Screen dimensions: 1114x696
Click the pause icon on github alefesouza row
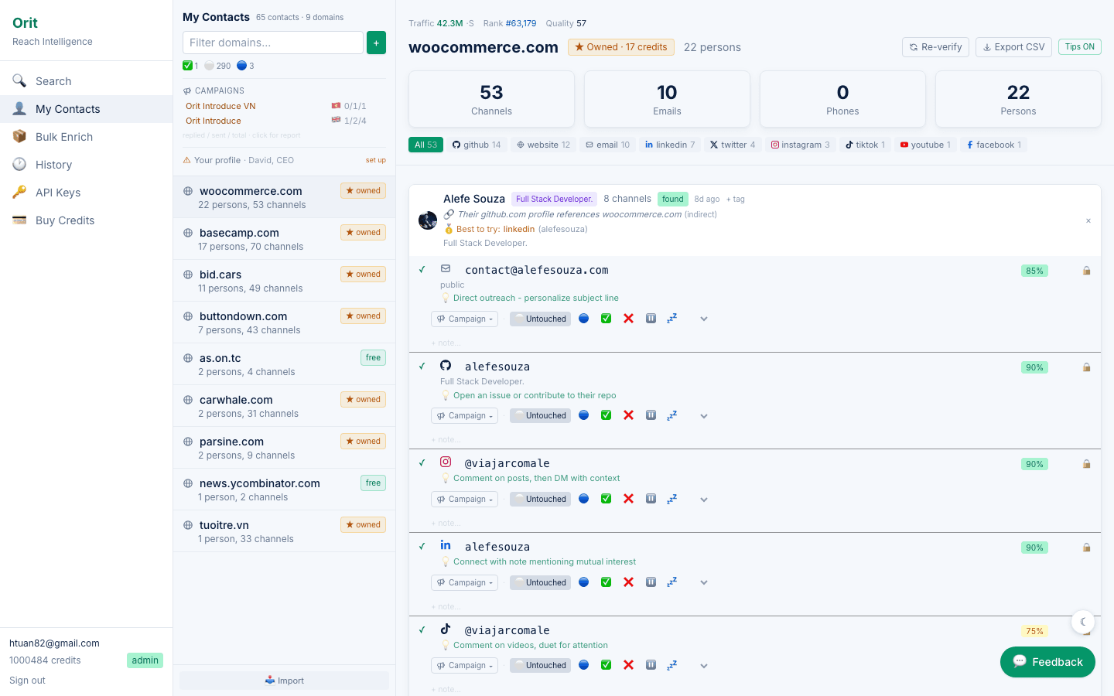pyautogui.click(x=651, y=415)
